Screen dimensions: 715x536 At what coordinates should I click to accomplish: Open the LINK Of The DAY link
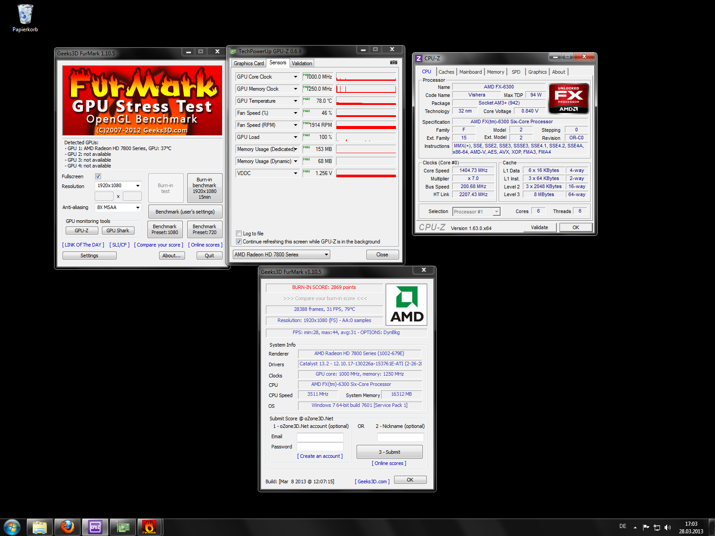click(x=83, y=245)
